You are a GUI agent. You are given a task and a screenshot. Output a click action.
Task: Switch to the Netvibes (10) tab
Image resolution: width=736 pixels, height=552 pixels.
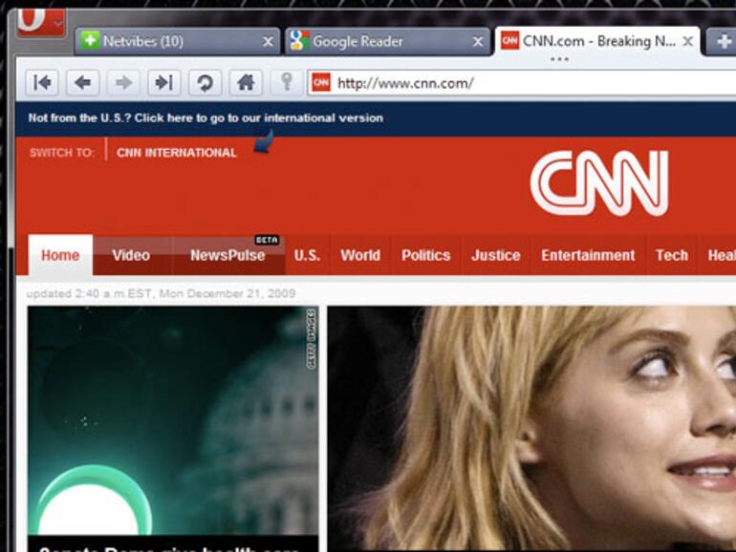167,41
